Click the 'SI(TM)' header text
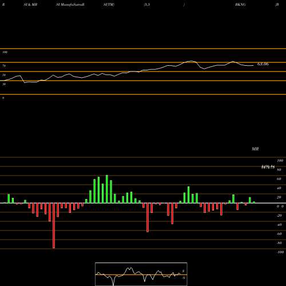Image resolution: width=286 pixels, height=286 pixels. click(x=109, y=5)
